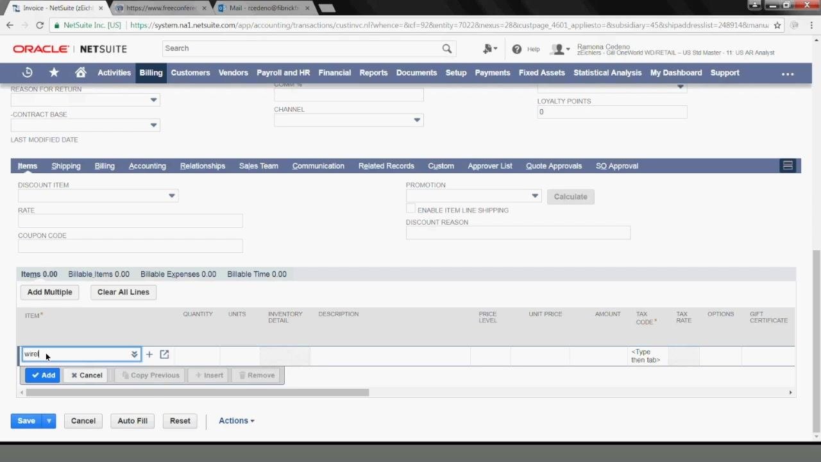Viewport: 821px width, 462px height.
Task: Add the current item line
Action: coord(43,375)
